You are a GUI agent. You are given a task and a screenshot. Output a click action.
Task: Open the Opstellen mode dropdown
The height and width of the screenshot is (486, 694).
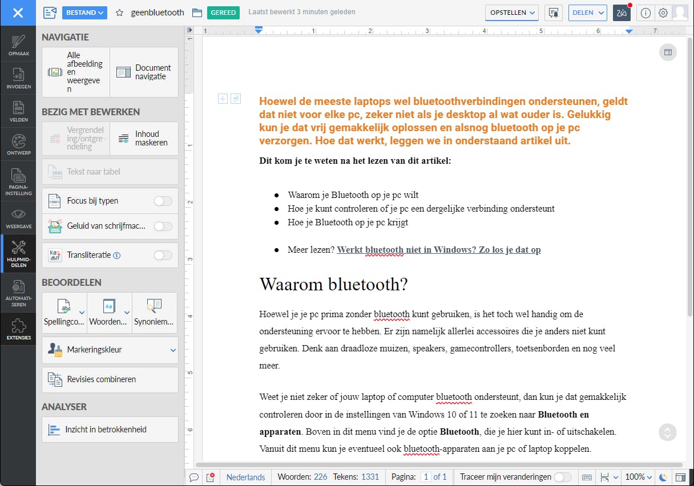pos(512,13)
